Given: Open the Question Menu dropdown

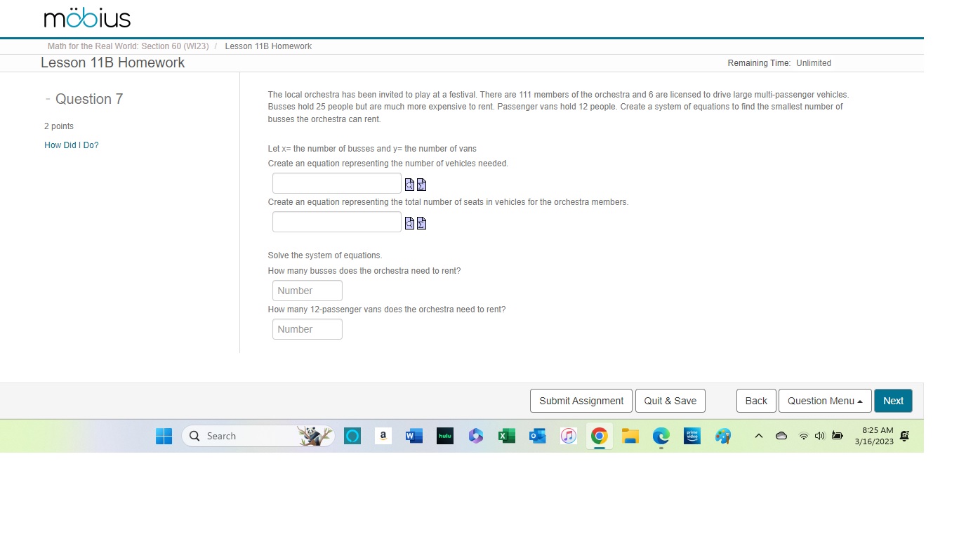Looking at the screenshot, I should (x=825, y=401).
